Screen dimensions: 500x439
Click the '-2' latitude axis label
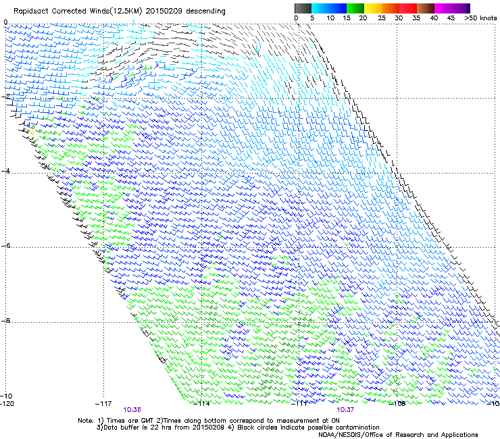pyautogui.click(x=5, y=97)
